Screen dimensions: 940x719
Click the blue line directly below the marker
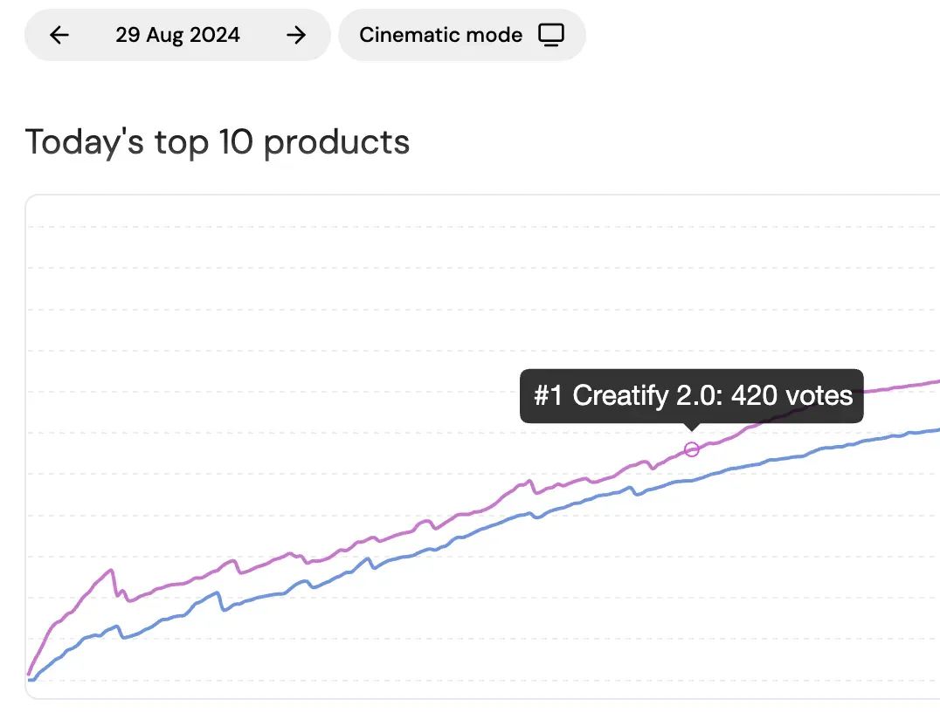(x=692, y=479)
